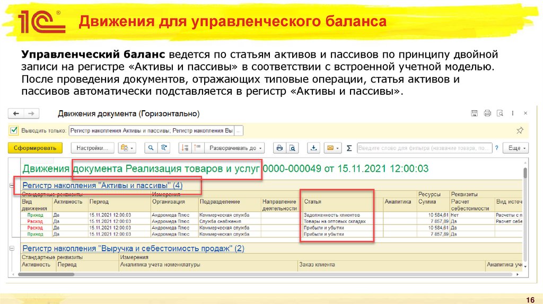Expand all groups icon in toolbar
Image resolution: width=543 pixels, height=304 pixels.
coord(185,148)
